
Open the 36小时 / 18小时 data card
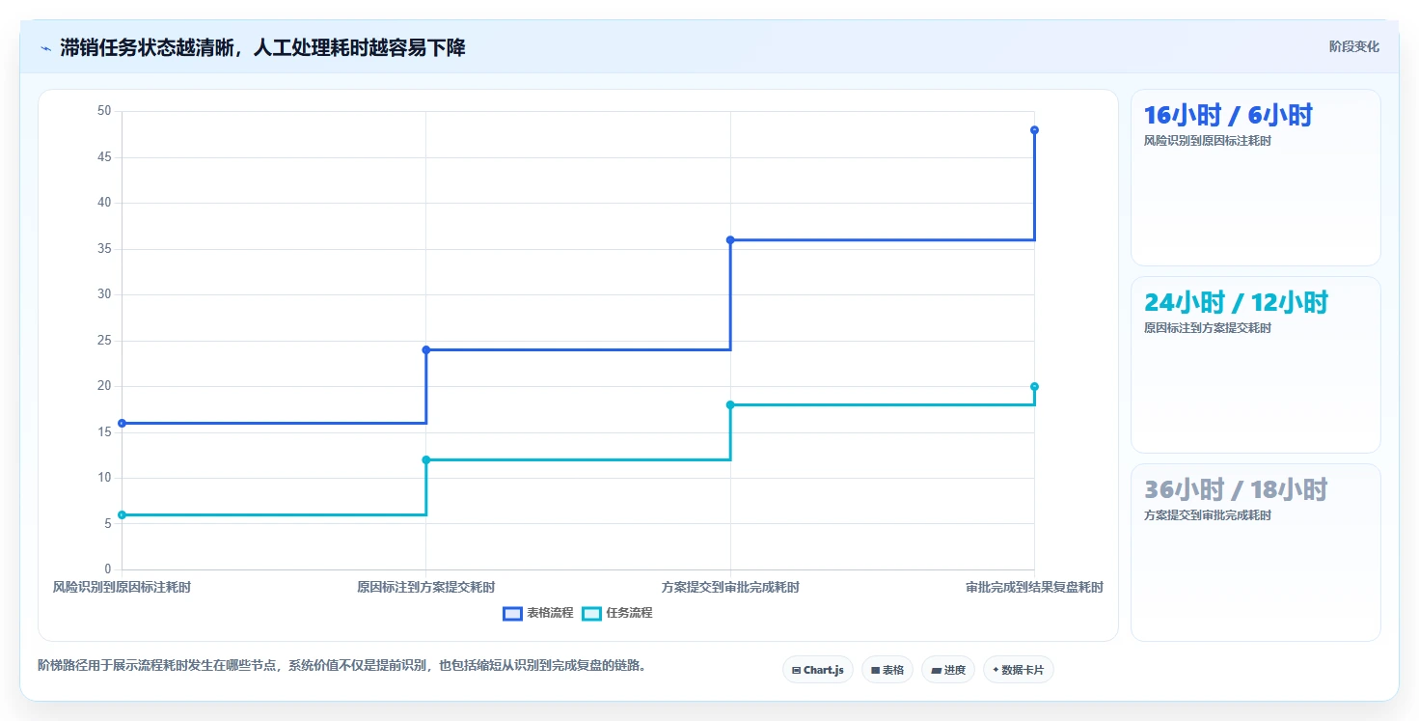1255,552
